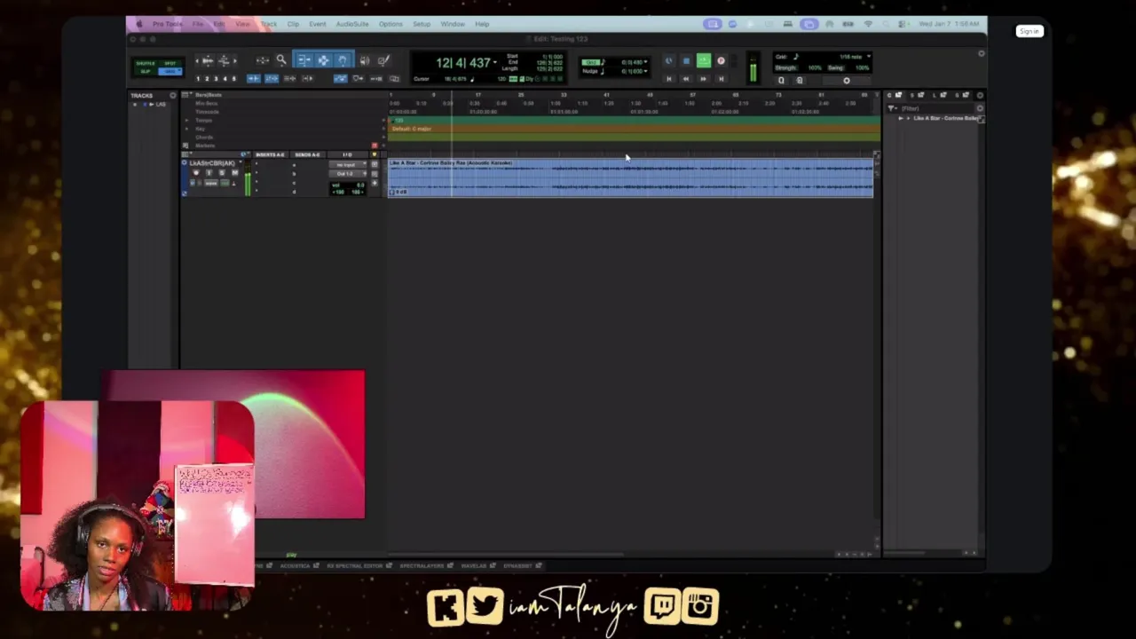
Task: Select the Trim tool
Action: click(304, 59)
